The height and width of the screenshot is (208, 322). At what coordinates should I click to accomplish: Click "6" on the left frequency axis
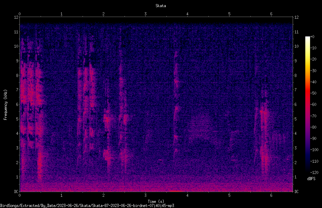(x=17, y=104)
